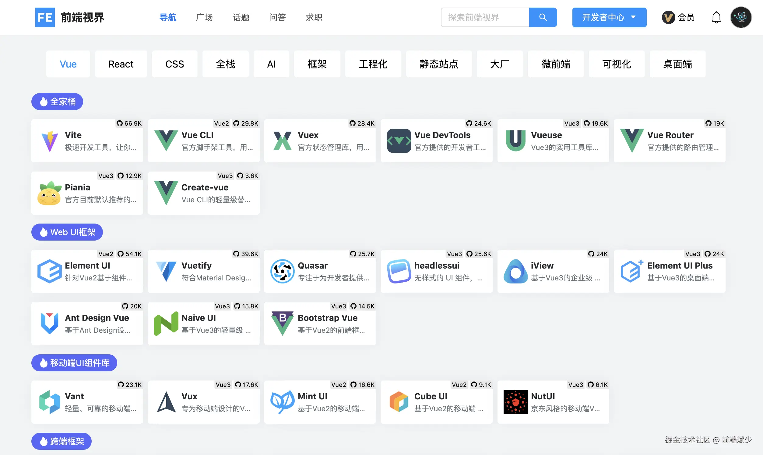
Task: Click the Pinia pineapple icon
Action: tap(49, 193)
